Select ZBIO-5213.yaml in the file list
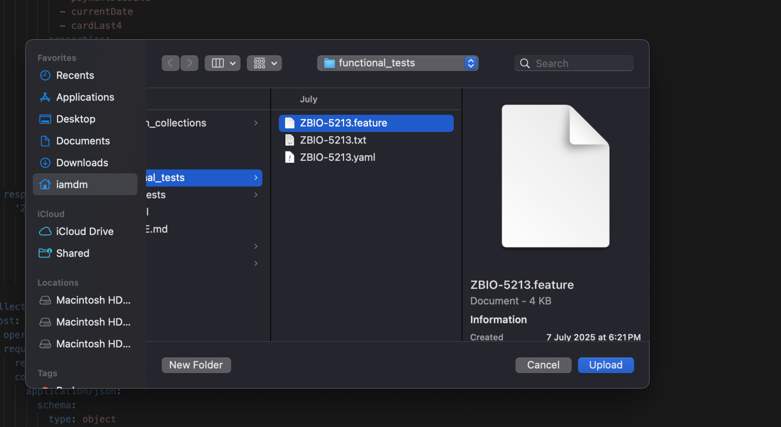Screen dimensions: 781x427 click(337, 157)
